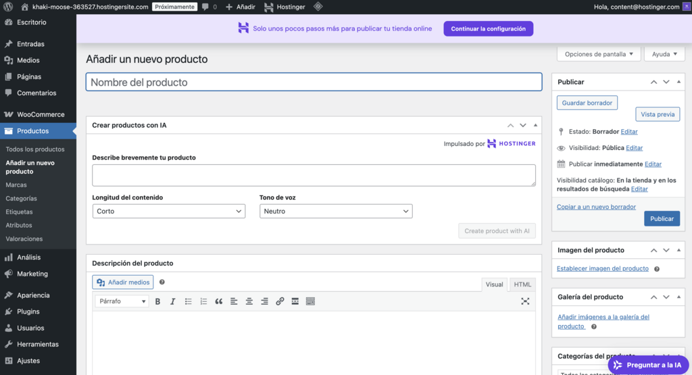
Task: Click the Publicar button
Action: point(662,219)
